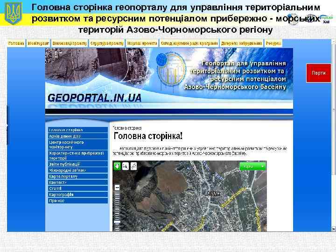Click the map zoom level slider handle

117,222
